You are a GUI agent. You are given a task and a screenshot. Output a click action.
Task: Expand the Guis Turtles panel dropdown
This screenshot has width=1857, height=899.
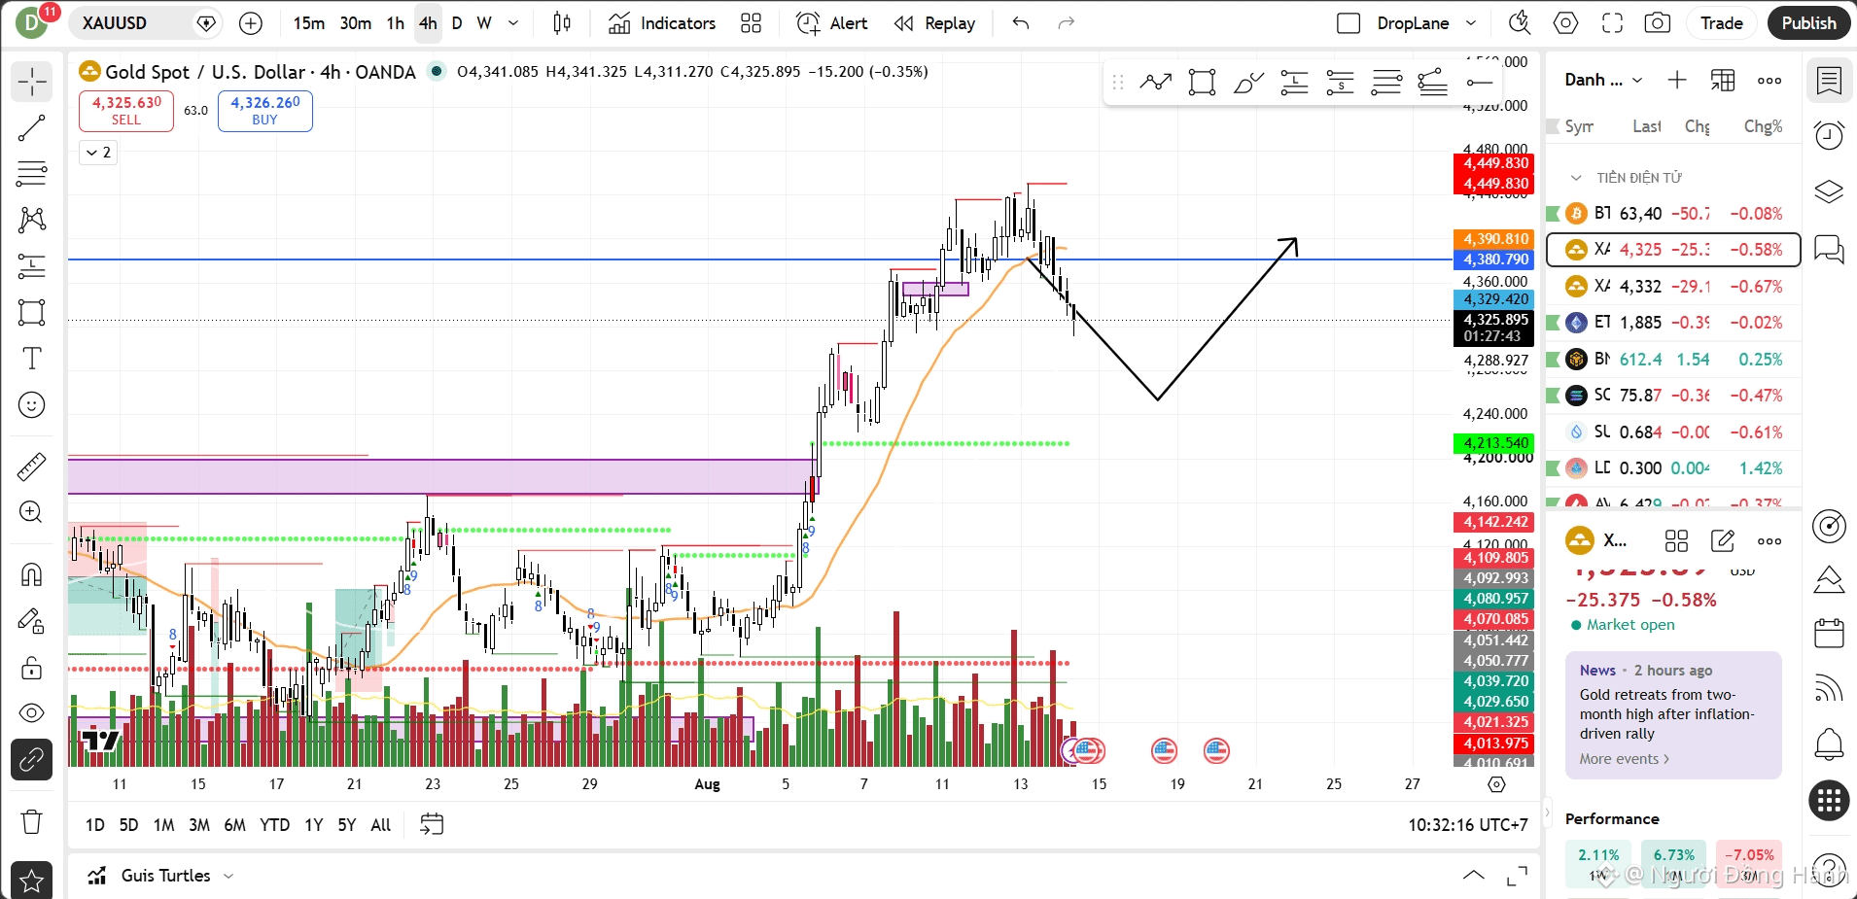tap(228, 876)
